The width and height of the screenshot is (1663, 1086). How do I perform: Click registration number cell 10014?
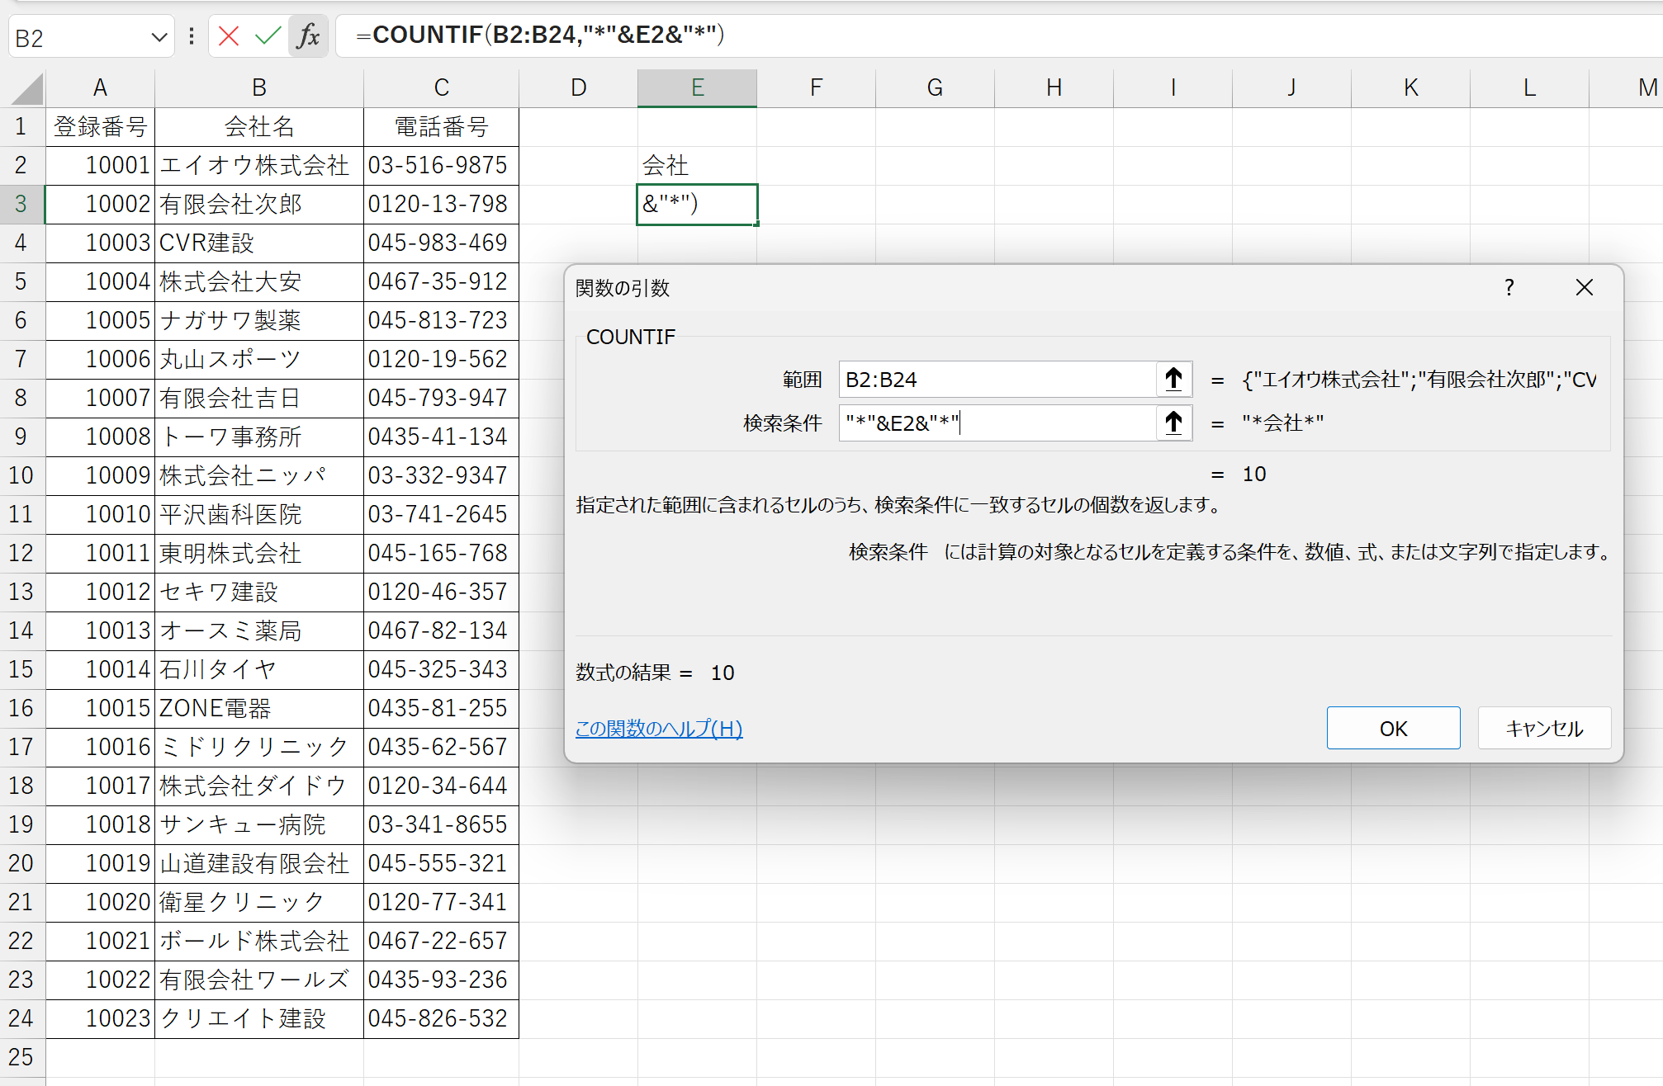click(x=100, y=669)
